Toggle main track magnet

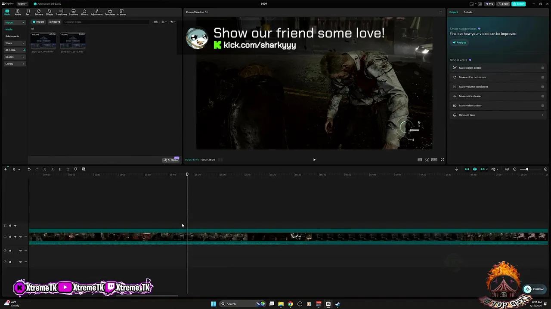[467, 169]
